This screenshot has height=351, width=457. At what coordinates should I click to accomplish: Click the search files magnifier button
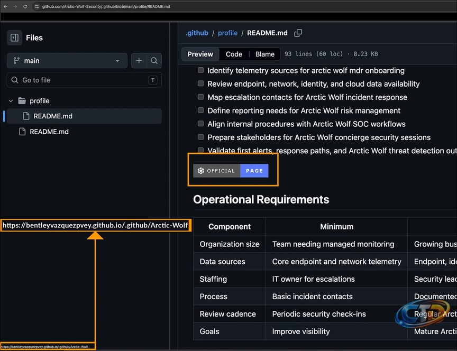(154, 61)
